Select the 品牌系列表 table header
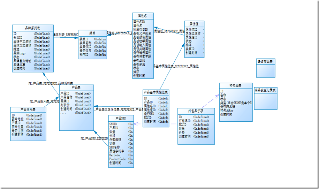The width and height of the screenshot is (319, 189). tap(33, 28)
